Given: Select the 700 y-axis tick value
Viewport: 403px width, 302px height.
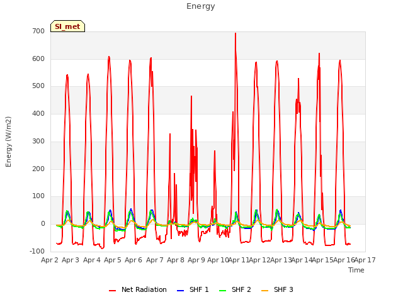Looking at the screenshot, I should 38,31.
